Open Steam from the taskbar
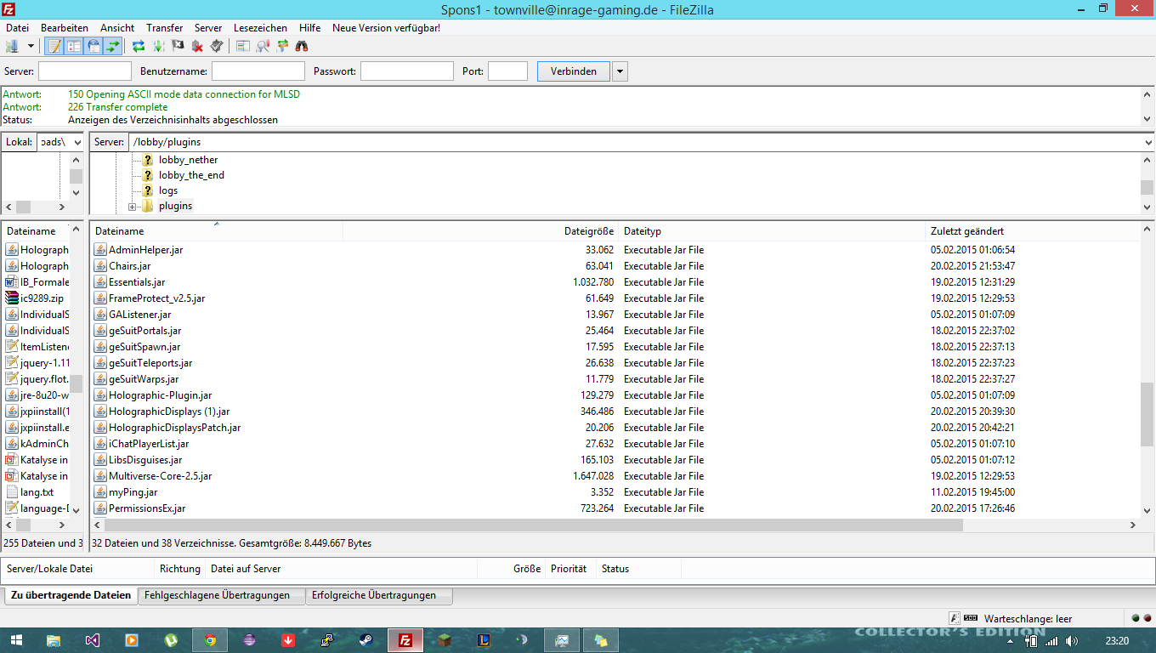This screenshot has height=653, width=1156. point(366,640)
